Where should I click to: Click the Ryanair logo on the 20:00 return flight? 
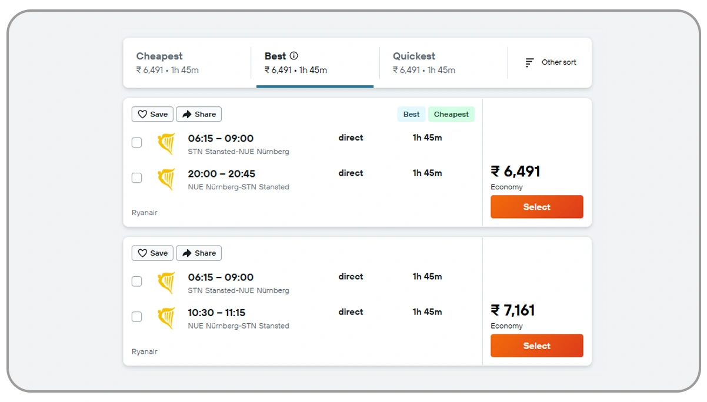[x=166, y=177]
